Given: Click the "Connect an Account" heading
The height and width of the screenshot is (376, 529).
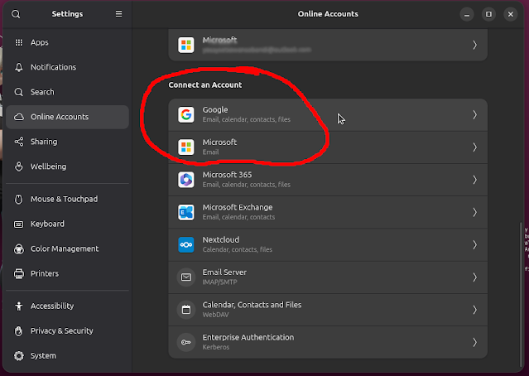Looking at the screenshot, I should point(205,84).
